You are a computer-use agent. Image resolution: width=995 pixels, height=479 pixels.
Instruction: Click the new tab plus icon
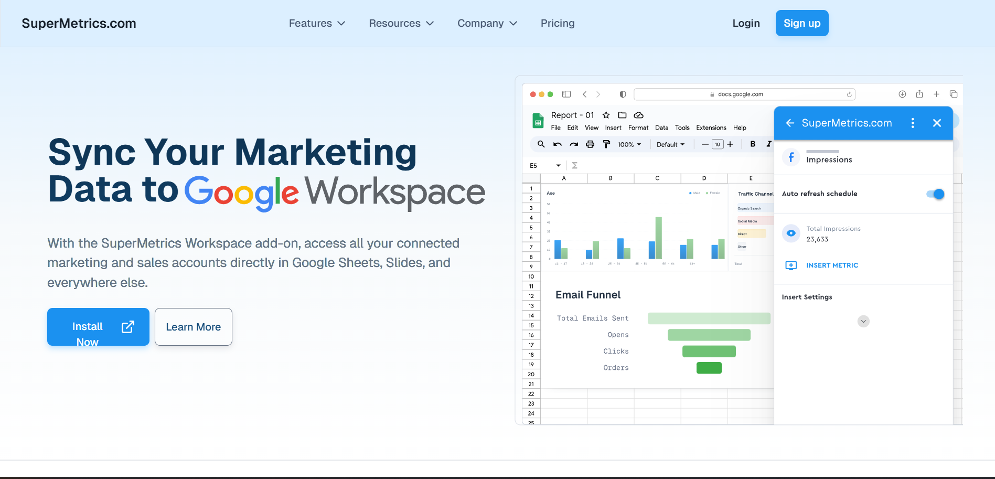click(936, 94)
